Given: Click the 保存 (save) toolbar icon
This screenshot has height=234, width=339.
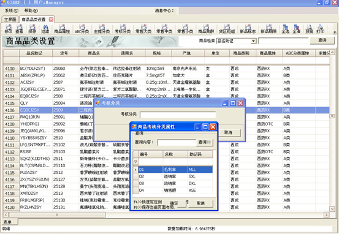Looking at the screenshot, I should pyautogui.click(x=32, y=29).
